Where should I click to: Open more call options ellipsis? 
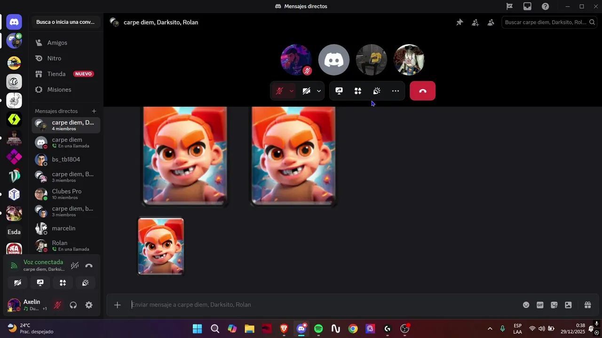tap(396, 91)
